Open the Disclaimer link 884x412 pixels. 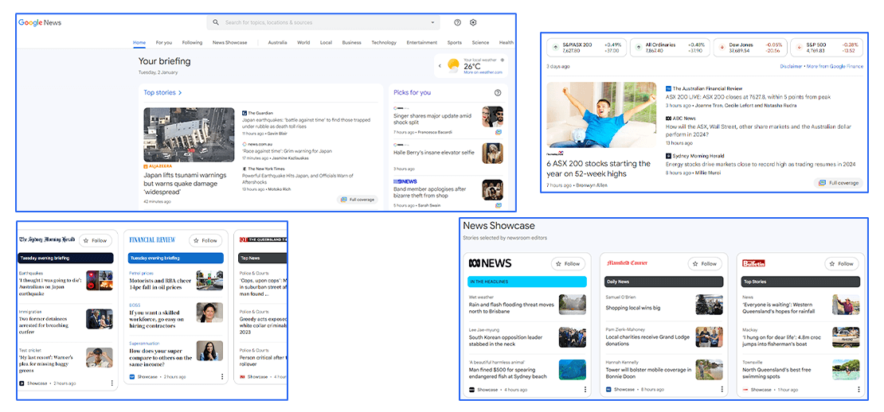coord(791,67)
